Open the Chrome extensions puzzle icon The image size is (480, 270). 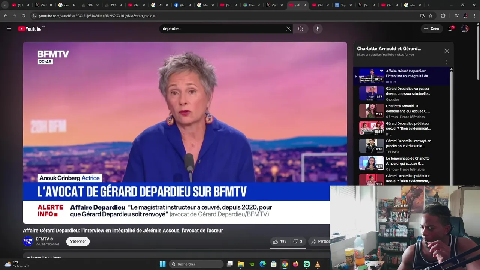(x=443, y=16)
